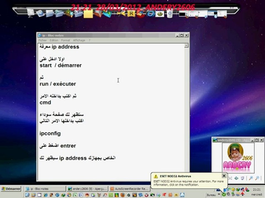Image resolution: width=265 pixels, height=198 pixels.
Task: Open the Affichage menu in Bloc-notes
Action: pos(79,40)
